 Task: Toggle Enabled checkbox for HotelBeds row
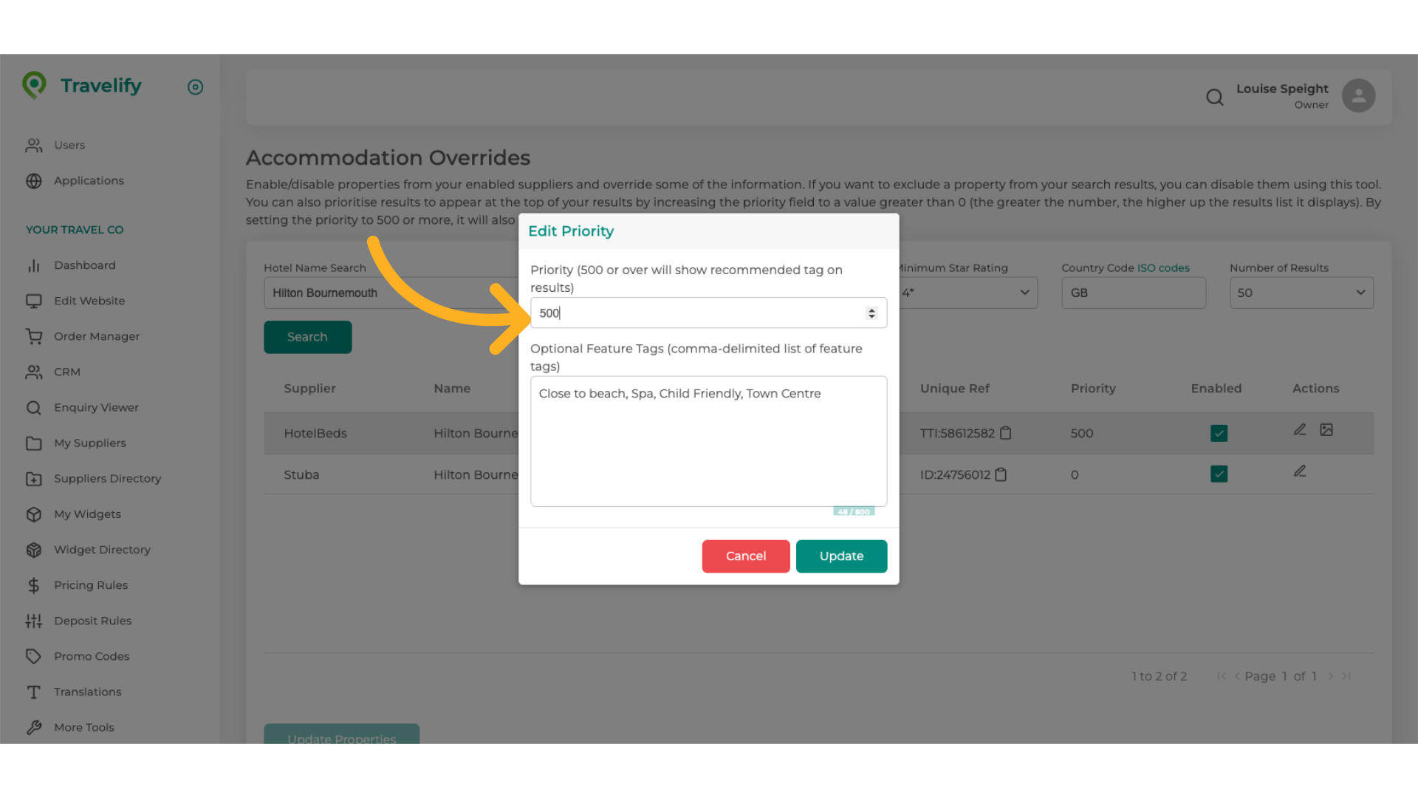pos(1219,433)
